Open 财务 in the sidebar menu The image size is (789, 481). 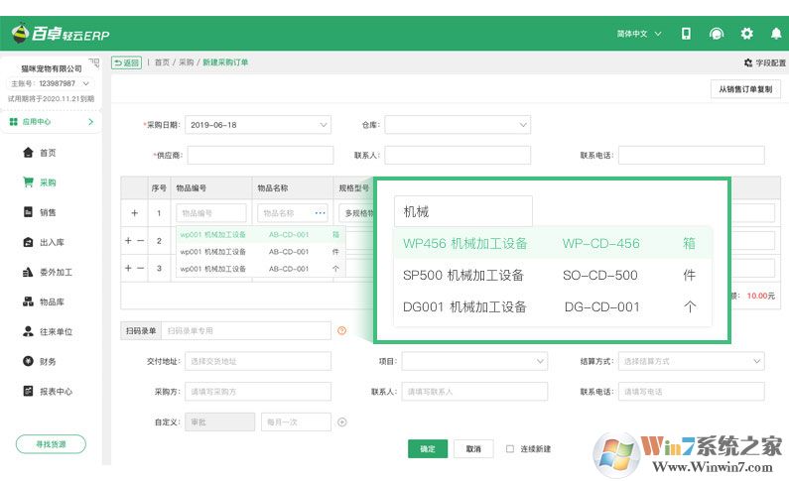pos(48,361)
